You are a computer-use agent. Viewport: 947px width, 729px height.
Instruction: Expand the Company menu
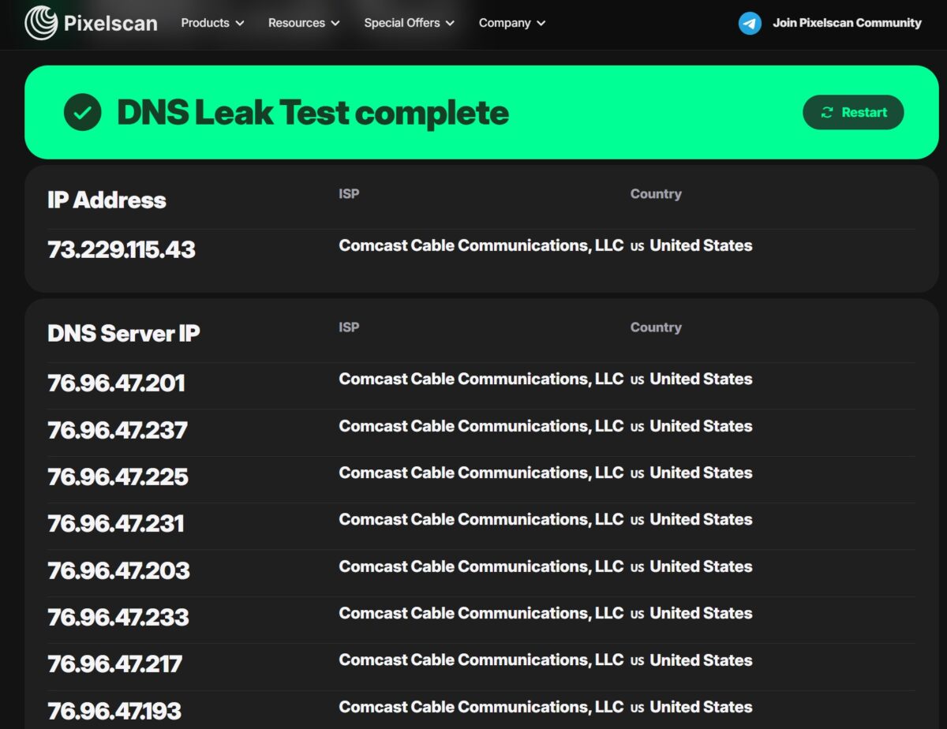click(x=512, y=23)
